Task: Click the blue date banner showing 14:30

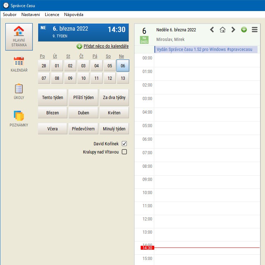Action: (83, 32)
